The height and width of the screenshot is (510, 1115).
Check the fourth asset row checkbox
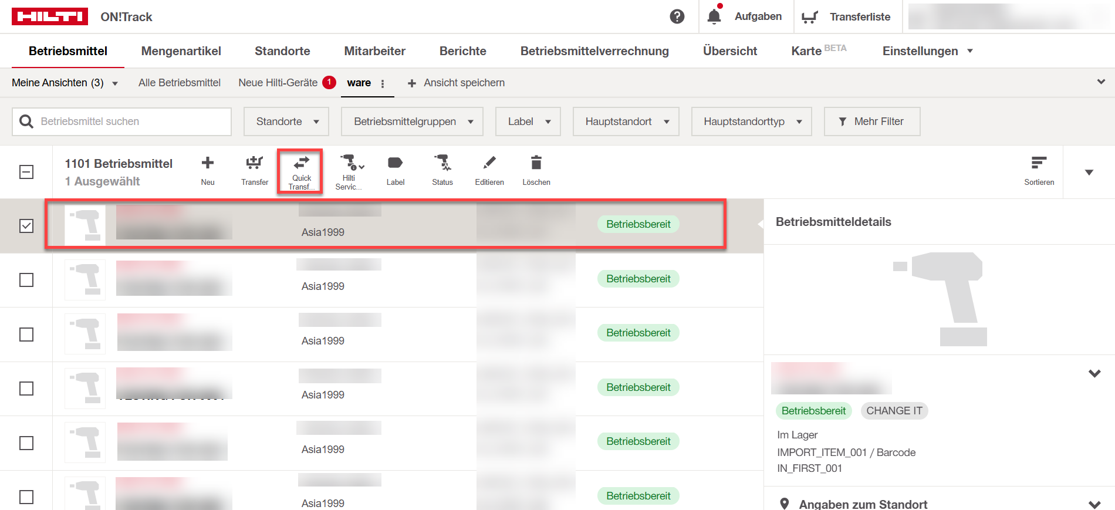pos(26,389)
